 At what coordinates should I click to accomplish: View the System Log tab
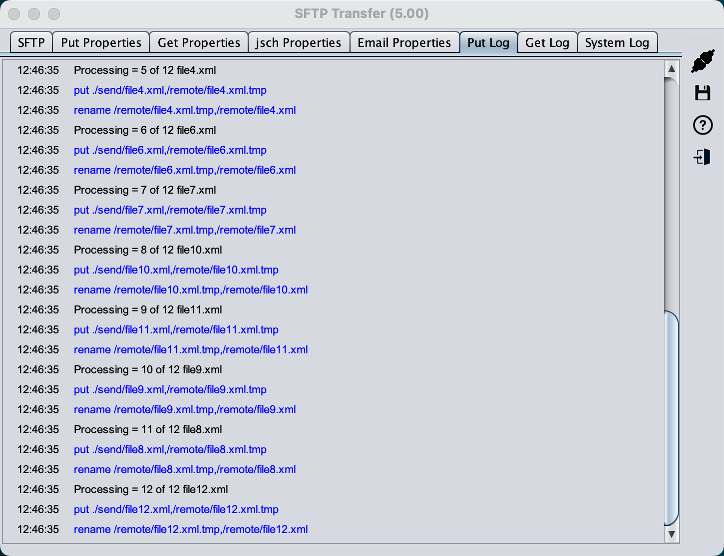click(617, 43)
